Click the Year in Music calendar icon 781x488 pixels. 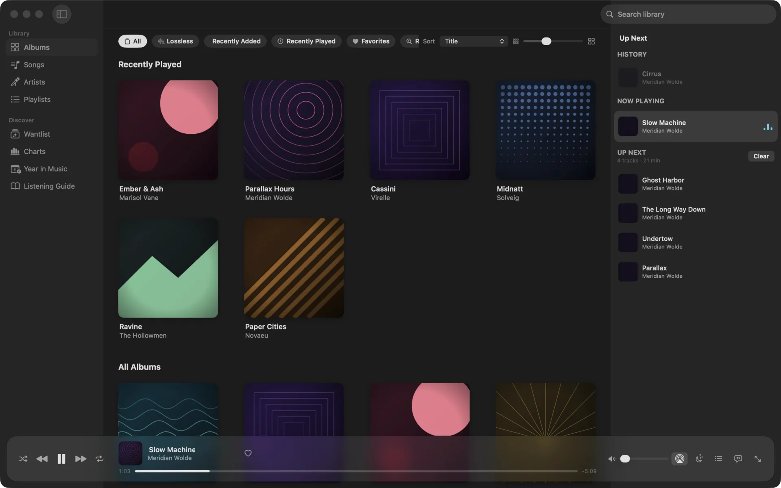[x=15, y=169]
